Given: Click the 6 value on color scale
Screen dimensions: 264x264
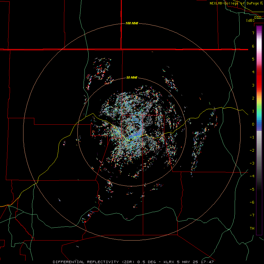Looking at the screenshot, I should point(253,46).
